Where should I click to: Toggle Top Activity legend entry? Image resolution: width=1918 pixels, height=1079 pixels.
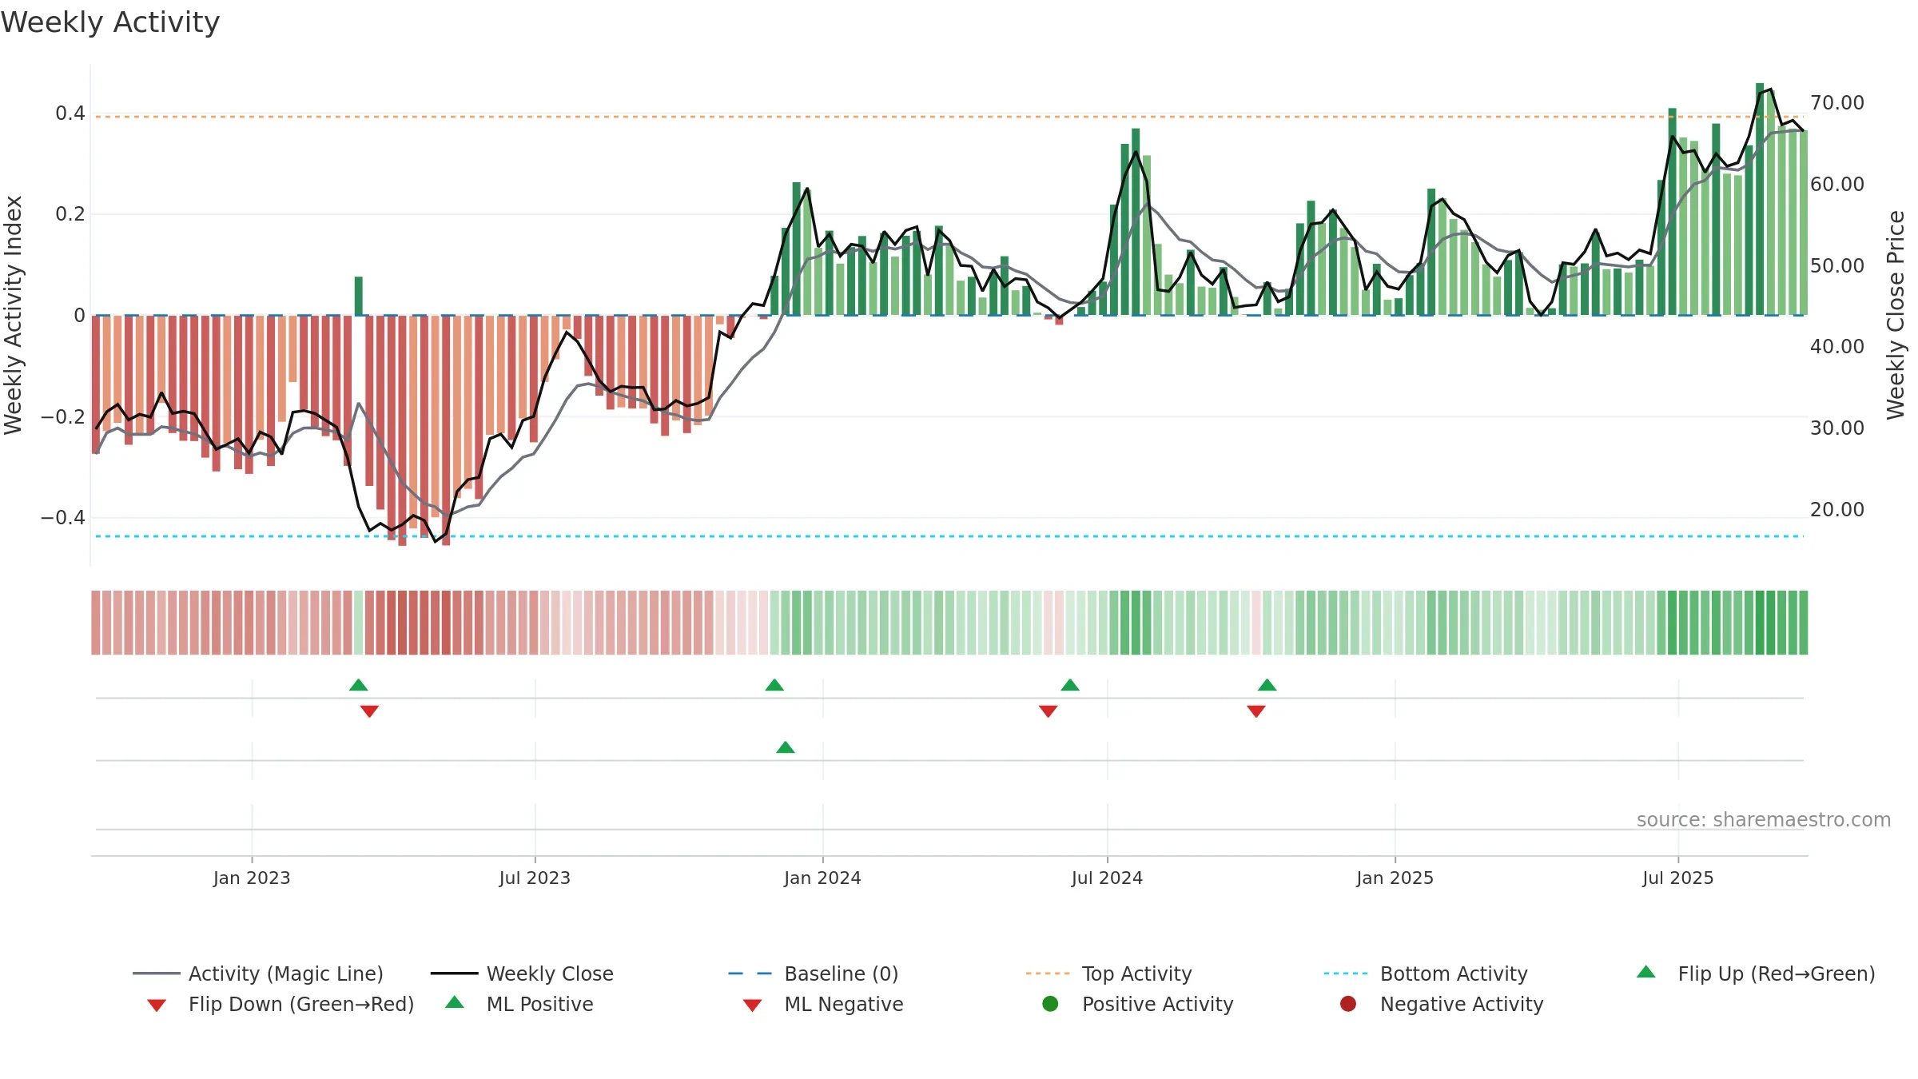pyautogui.click(x=1108, y=973)
